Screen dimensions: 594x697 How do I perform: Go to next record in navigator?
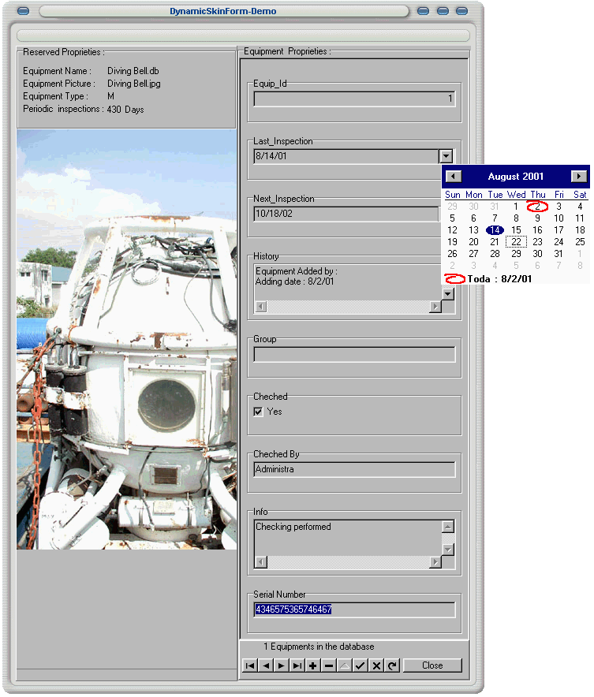(x=281, y=666)
